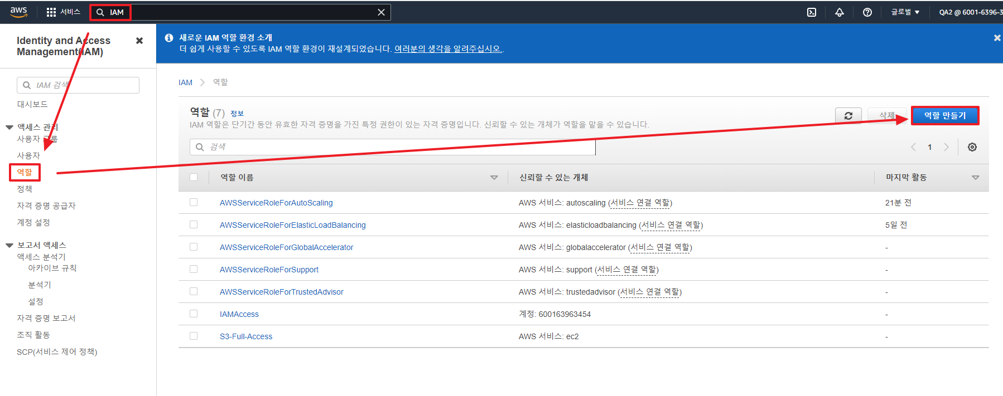Screen dimensions: 1003x396
Task: Check the AWSServiceRoleForTrustedAdvisor row checkbox
Action: 194,291
